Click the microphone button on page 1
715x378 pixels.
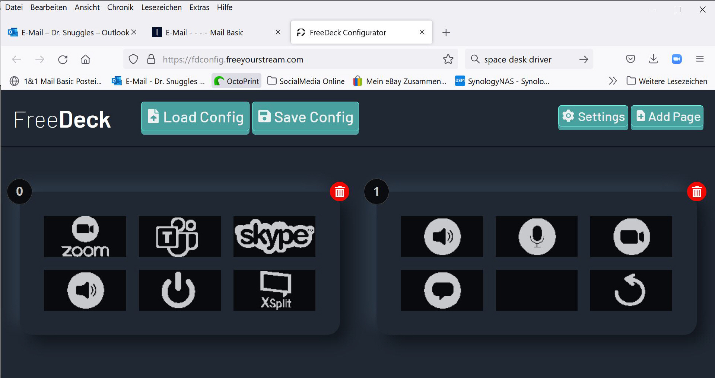(x=536, y=237)
